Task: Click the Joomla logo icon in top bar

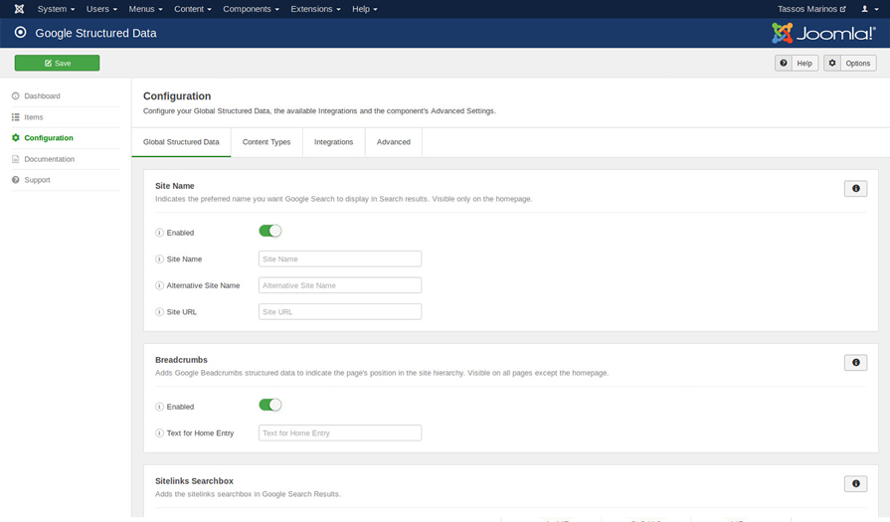Action: click(x=19, y=9)
